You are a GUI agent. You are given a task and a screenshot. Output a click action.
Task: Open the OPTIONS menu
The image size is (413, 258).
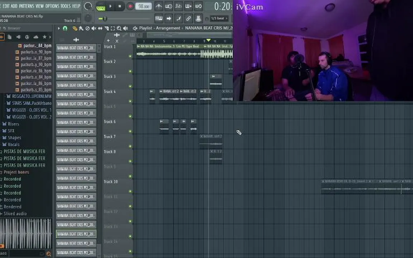(x=52, y=6)
